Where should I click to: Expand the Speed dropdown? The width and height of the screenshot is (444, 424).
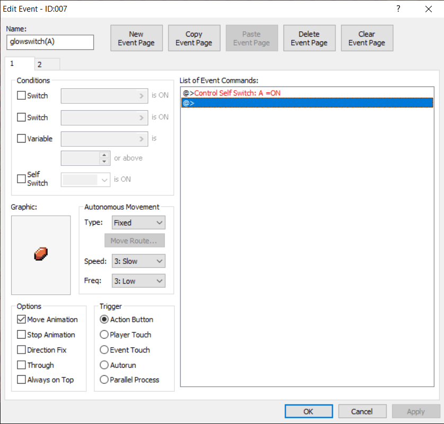[x=138, y=261]
